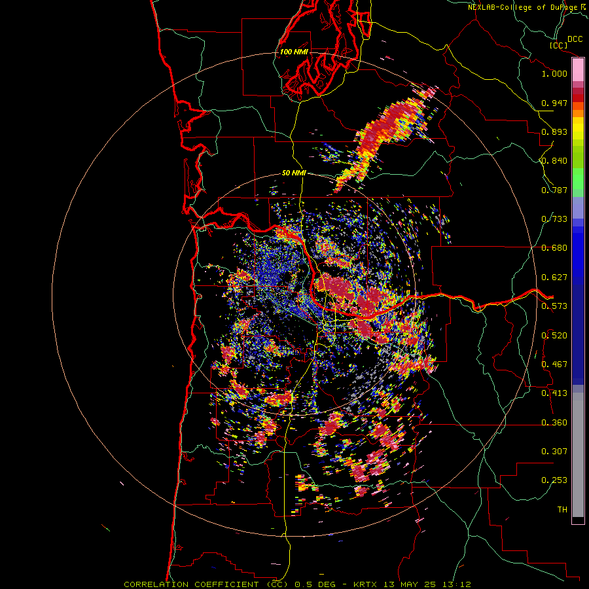The image size is (589, 589).
Task: Select the 0.467 scale value
Action: tap(554, 365)
